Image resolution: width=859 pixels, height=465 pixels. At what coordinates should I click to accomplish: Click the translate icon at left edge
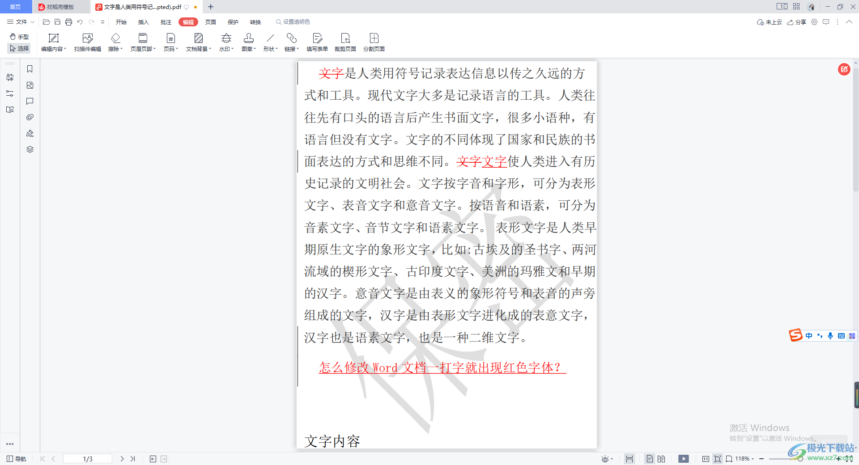[10, 77]
